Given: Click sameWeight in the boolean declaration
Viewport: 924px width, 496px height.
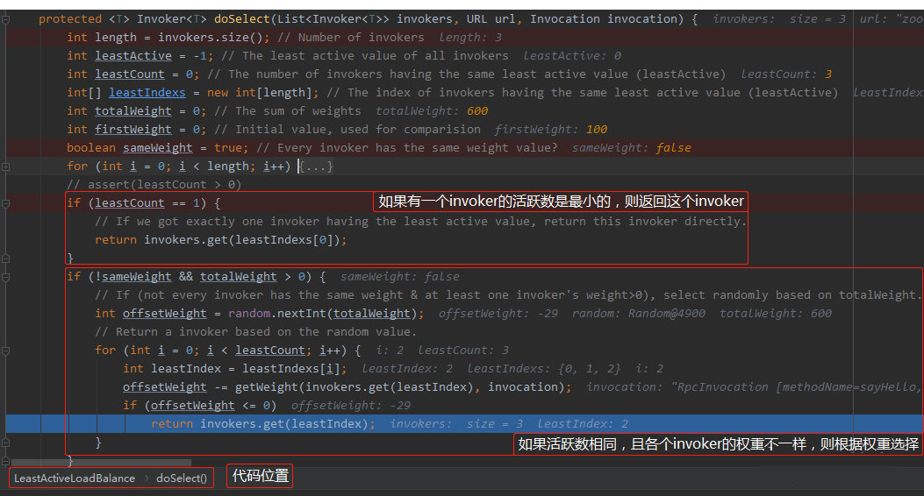Looking at the screenshot, I should [x=158, y=148].
